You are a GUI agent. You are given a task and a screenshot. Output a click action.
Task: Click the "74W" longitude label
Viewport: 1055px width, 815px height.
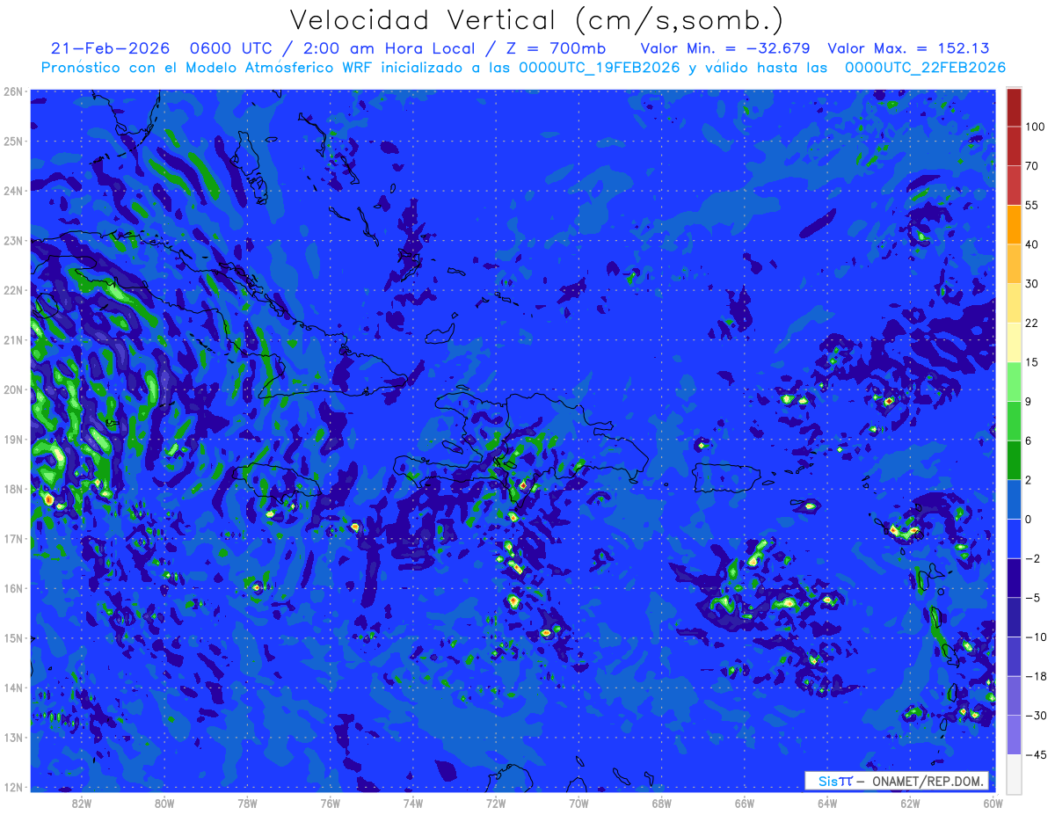click(x=412, y=803)
